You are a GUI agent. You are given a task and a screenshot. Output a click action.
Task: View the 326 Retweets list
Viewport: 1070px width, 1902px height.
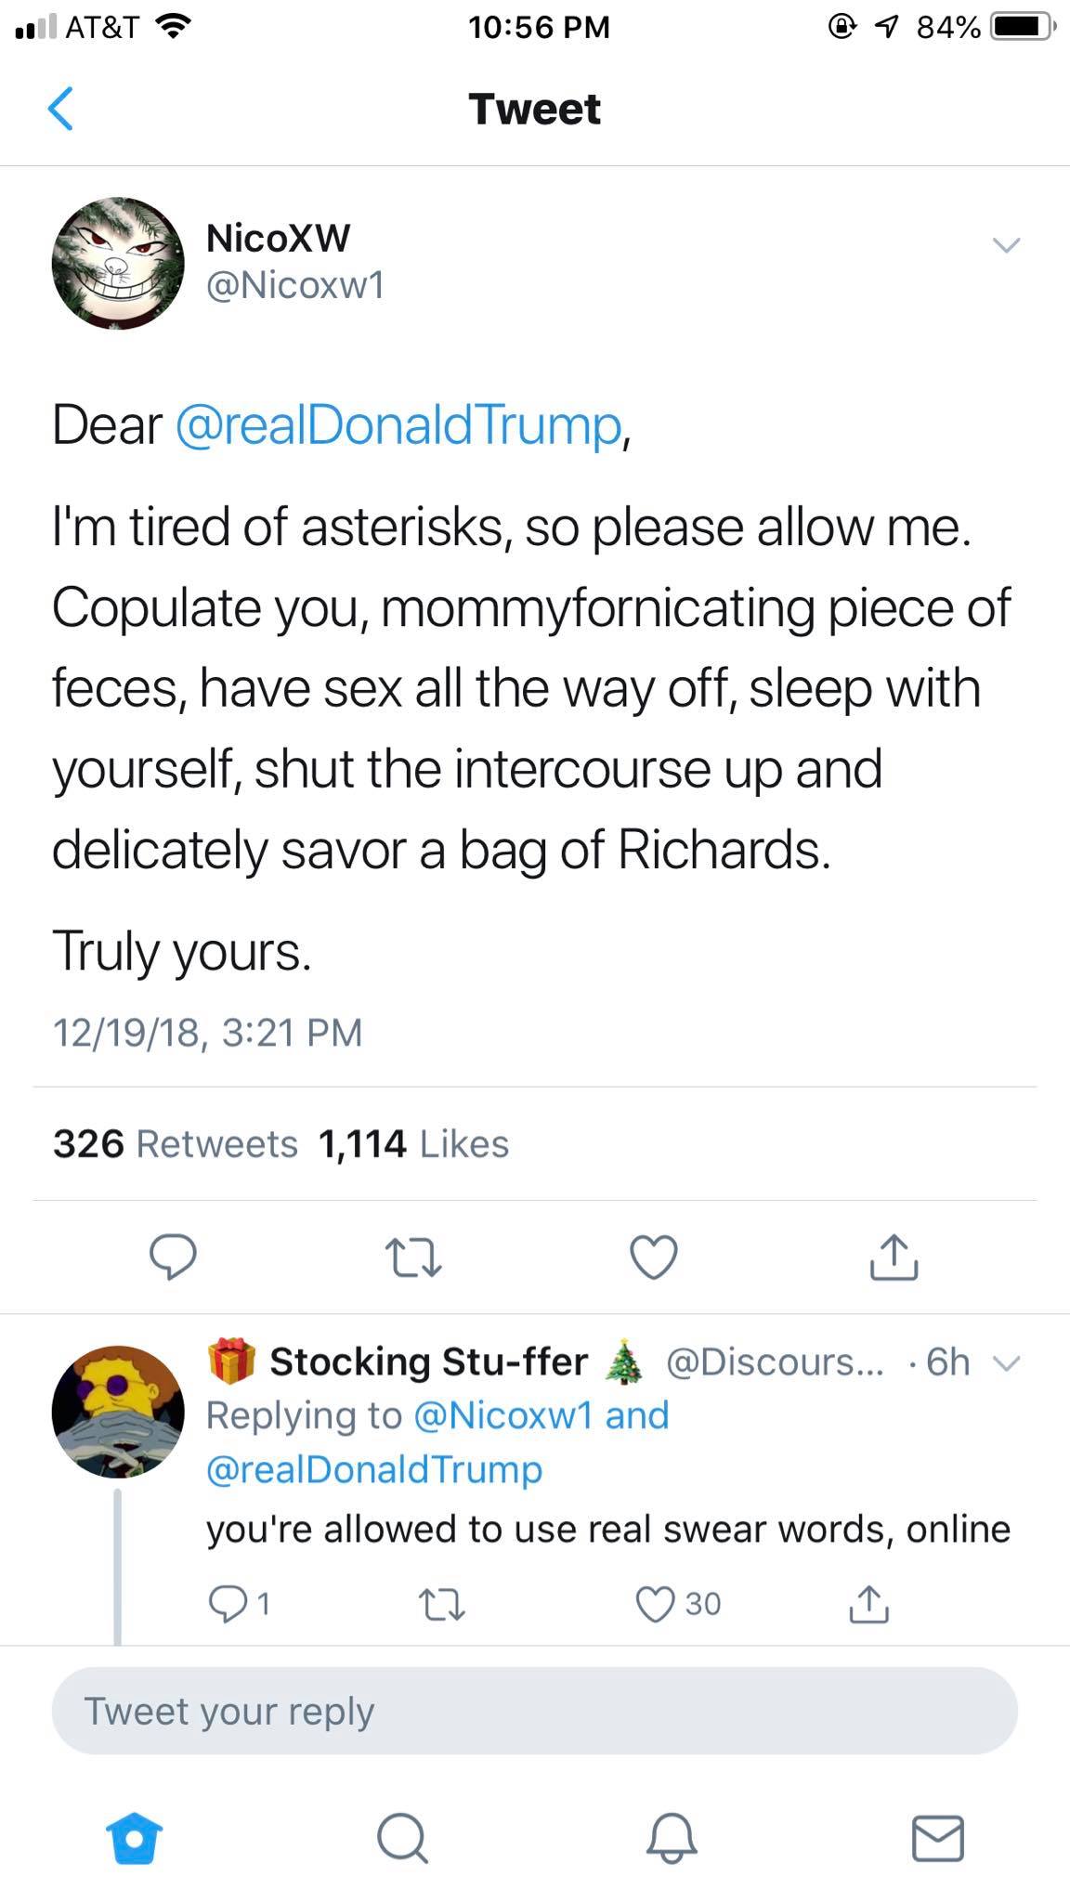[x=176, y=1144]
